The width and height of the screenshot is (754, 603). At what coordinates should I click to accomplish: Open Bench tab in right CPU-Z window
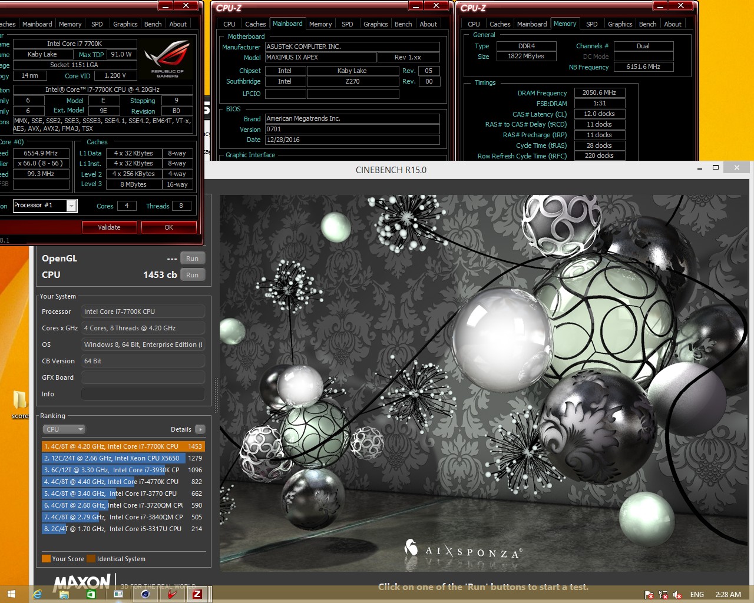click(647, 24)
